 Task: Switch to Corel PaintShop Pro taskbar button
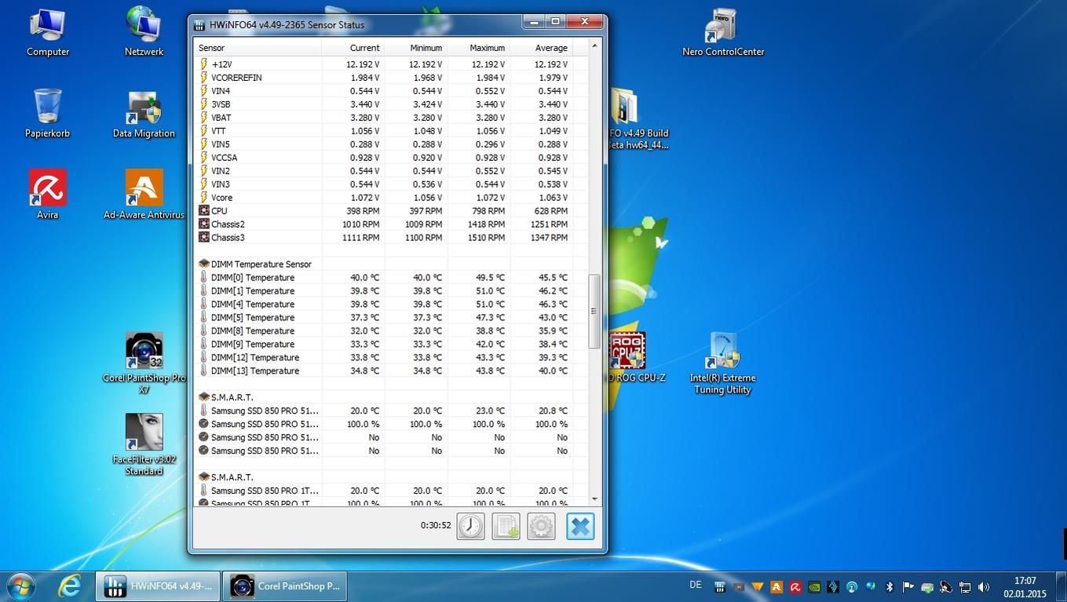(x=285, y=586)
